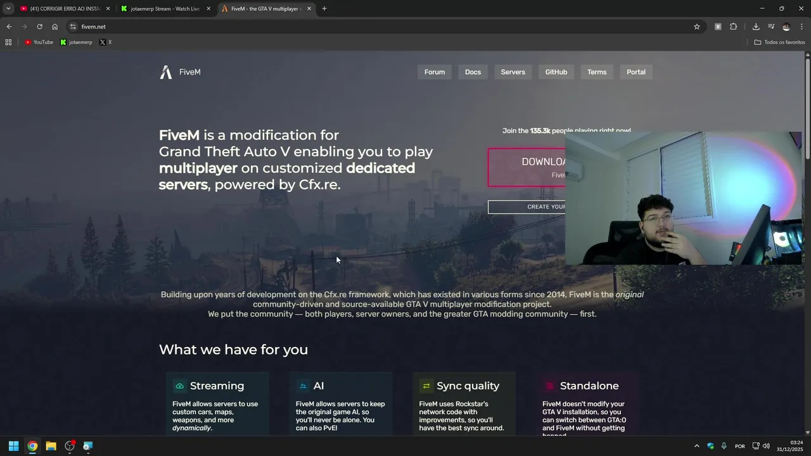Click the AI feature icon
The width and height of the screenshot is (811, 456).
point(303,386)
